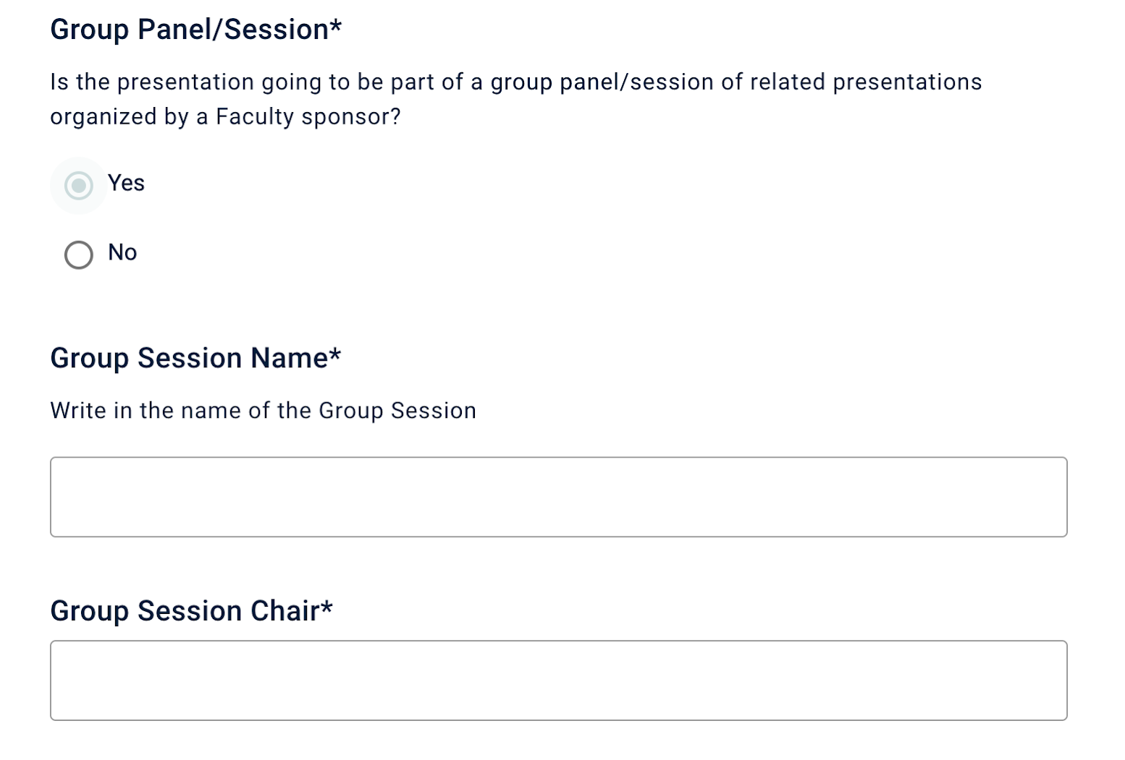Click the words "related presentations" in the description
The width and height of the screenshot is (1125, 760).
pos(866,82)
